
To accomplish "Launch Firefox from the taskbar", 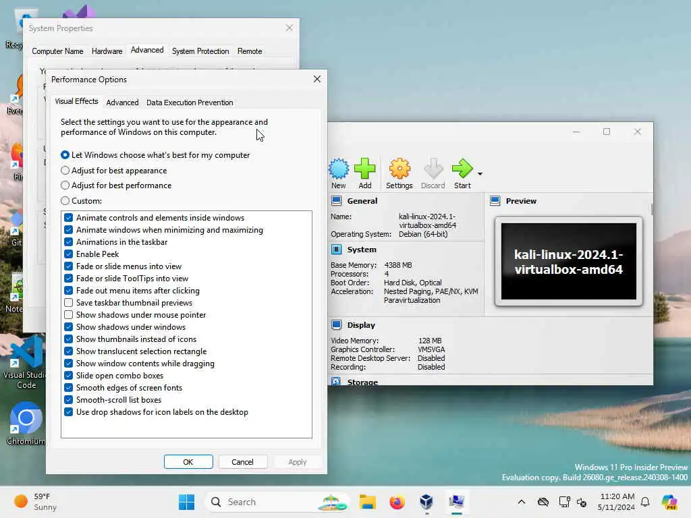I will (397, 502).
